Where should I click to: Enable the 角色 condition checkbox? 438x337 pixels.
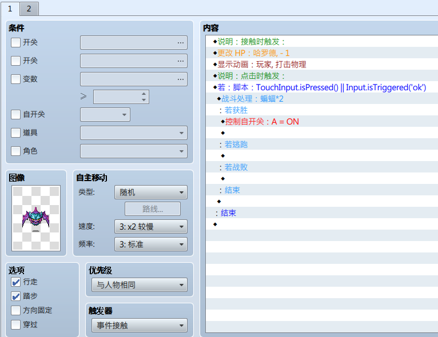pyautogui.click(x=15, y=151)
